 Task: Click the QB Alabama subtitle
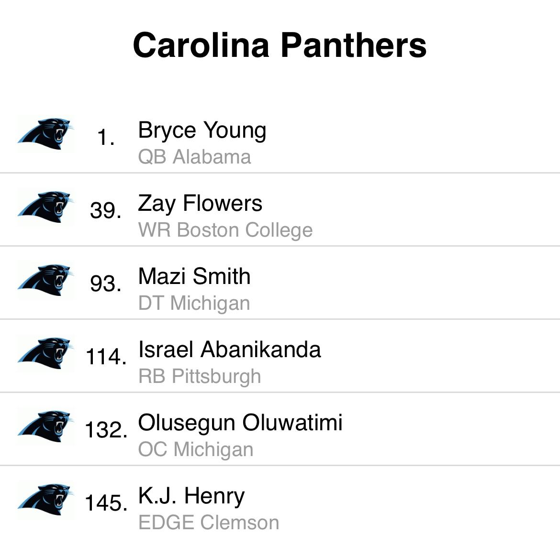[195, 157]
